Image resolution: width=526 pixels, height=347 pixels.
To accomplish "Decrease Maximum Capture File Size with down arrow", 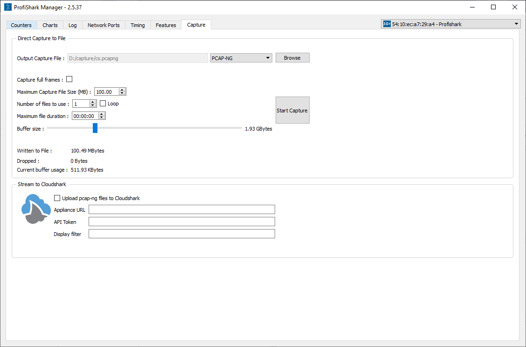I will 122,93.
